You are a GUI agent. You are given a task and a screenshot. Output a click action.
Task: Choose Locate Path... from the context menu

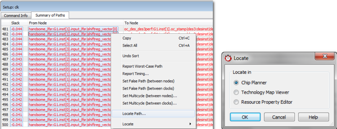(x=153, y=113)
